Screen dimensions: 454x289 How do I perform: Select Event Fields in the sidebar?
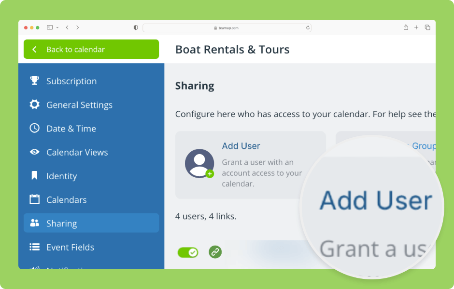70,248
